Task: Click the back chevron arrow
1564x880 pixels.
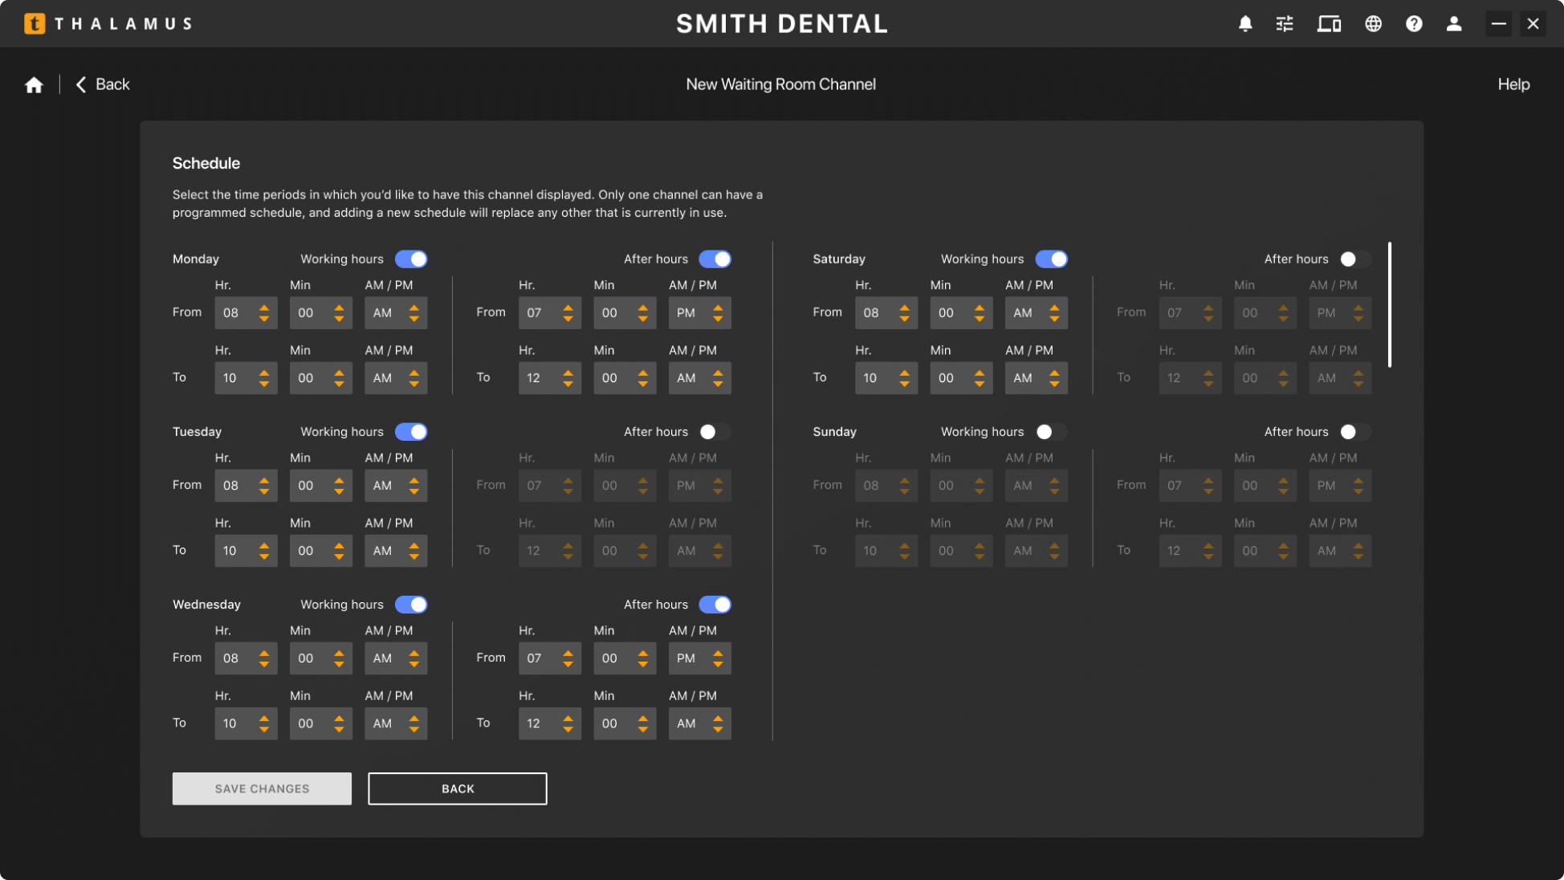Action: (79, 84)
